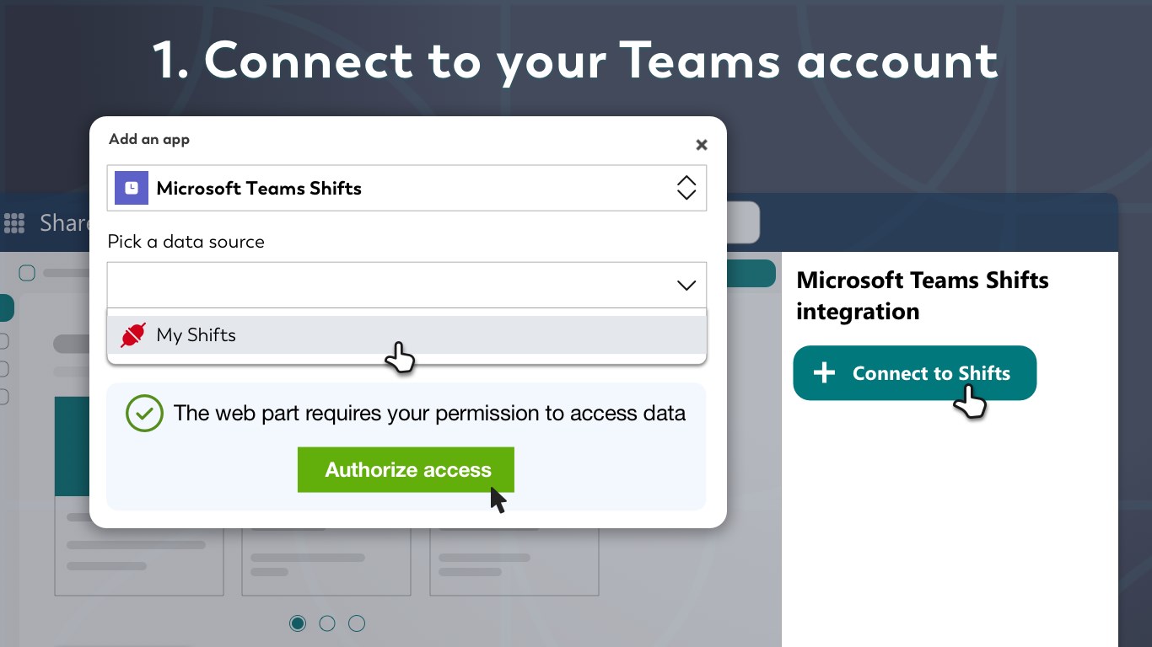Open the SharePoint app launcher grid icon
The image size is (1152, 647).
tap(14, 222)
